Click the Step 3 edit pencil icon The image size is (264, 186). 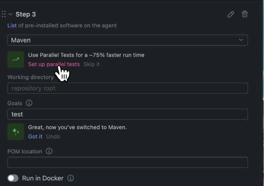click(231, 14)
